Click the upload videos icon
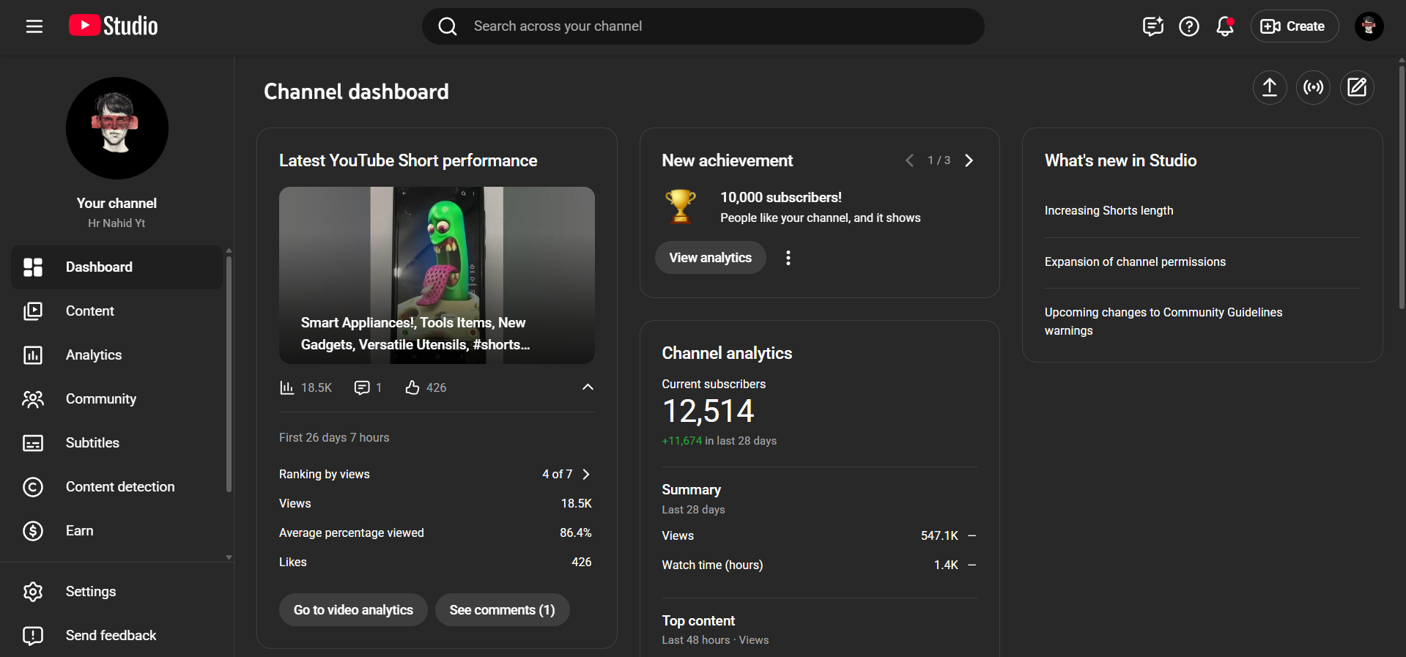1406x657 pixels. click(1269, 88)
